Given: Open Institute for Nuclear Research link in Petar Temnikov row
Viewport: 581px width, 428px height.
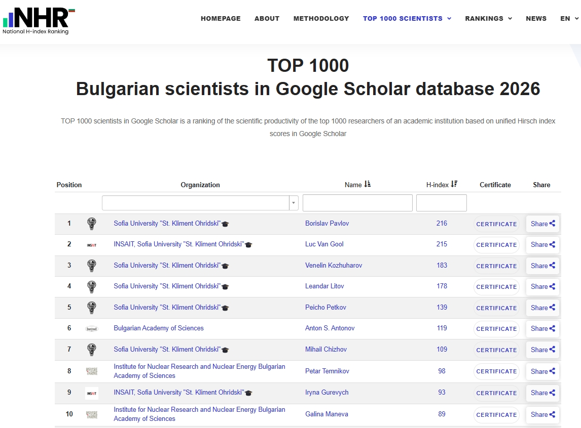Looking at the screenshot, I should [199, 371].
